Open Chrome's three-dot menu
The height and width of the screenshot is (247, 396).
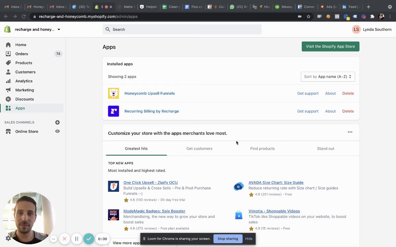click(390, 16)
